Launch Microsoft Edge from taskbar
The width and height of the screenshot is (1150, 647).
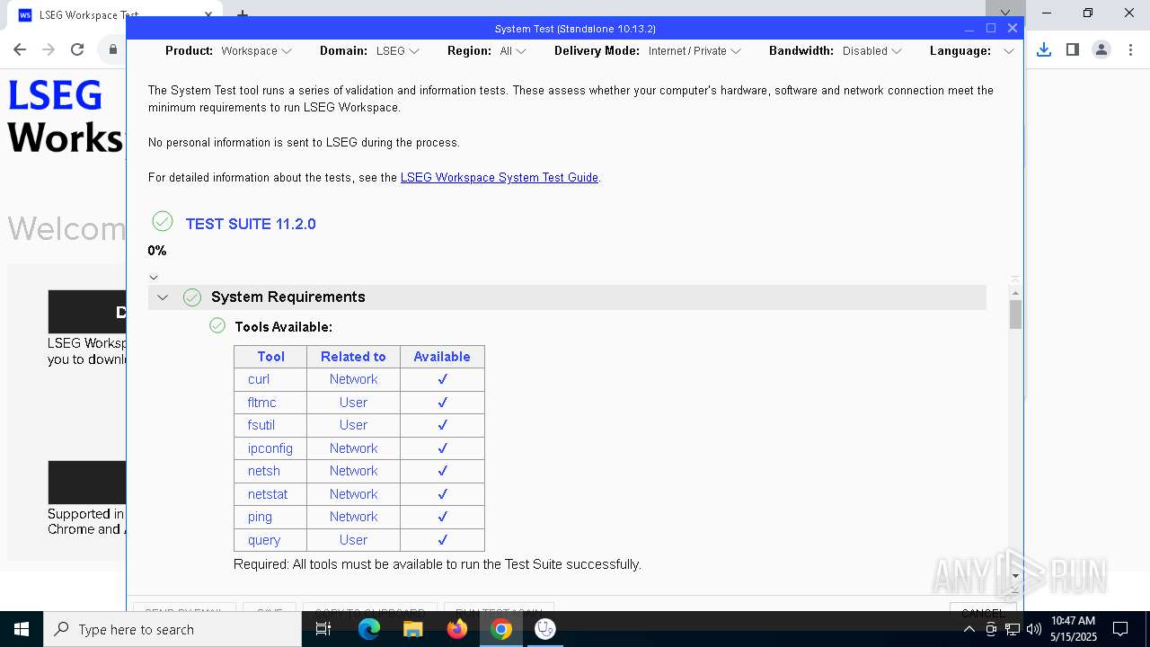[x=369, y=629]
